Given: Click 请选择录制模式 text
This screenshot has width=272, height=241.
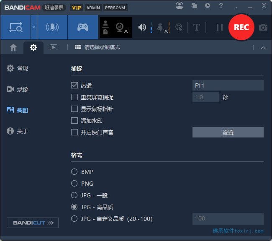Looking at the screenshot, I should click(x=102, y=47).
